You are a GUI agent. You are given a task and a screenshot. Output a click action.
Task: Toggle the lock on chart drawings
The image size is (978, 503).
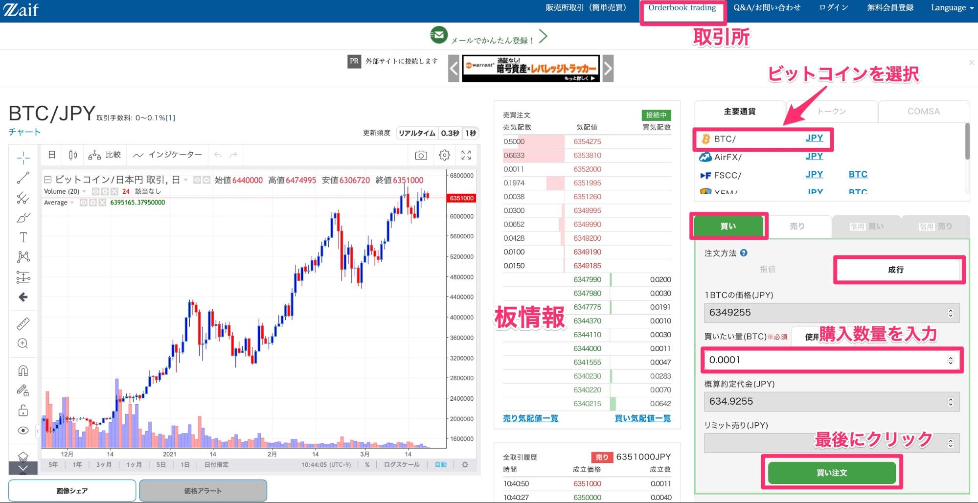[23, 411]
